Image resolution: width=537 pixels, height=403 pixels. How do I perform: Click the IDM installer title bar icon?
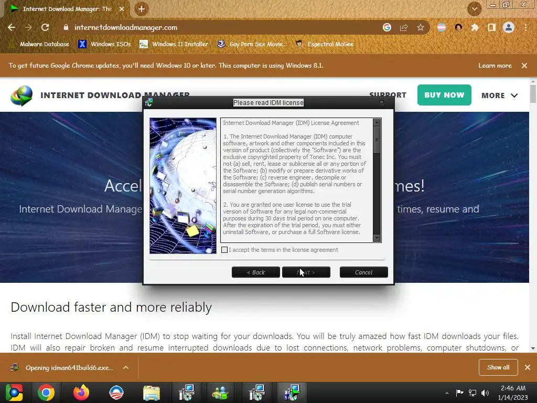149,102
